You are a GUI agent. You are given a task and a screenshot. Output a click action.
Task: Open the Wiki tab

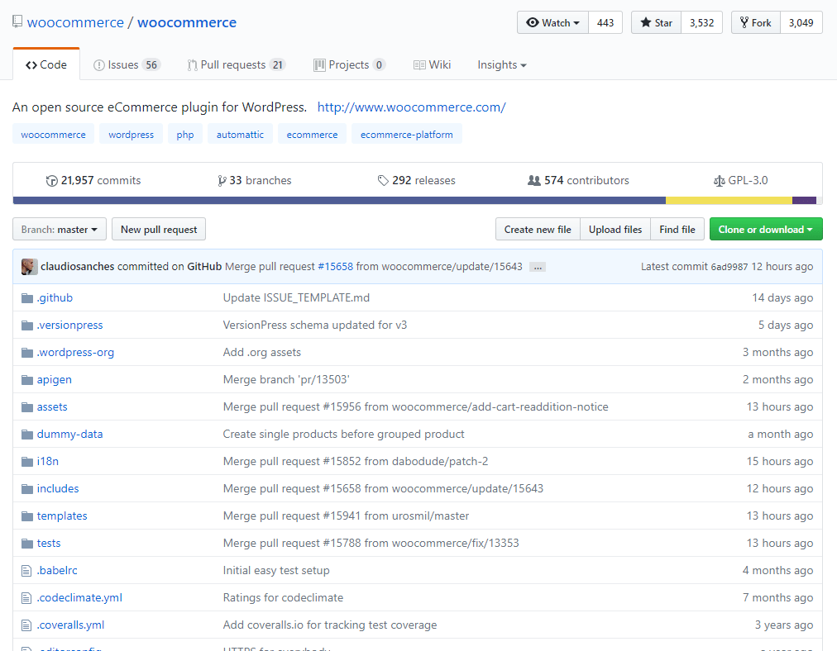(x=432, y=65)
